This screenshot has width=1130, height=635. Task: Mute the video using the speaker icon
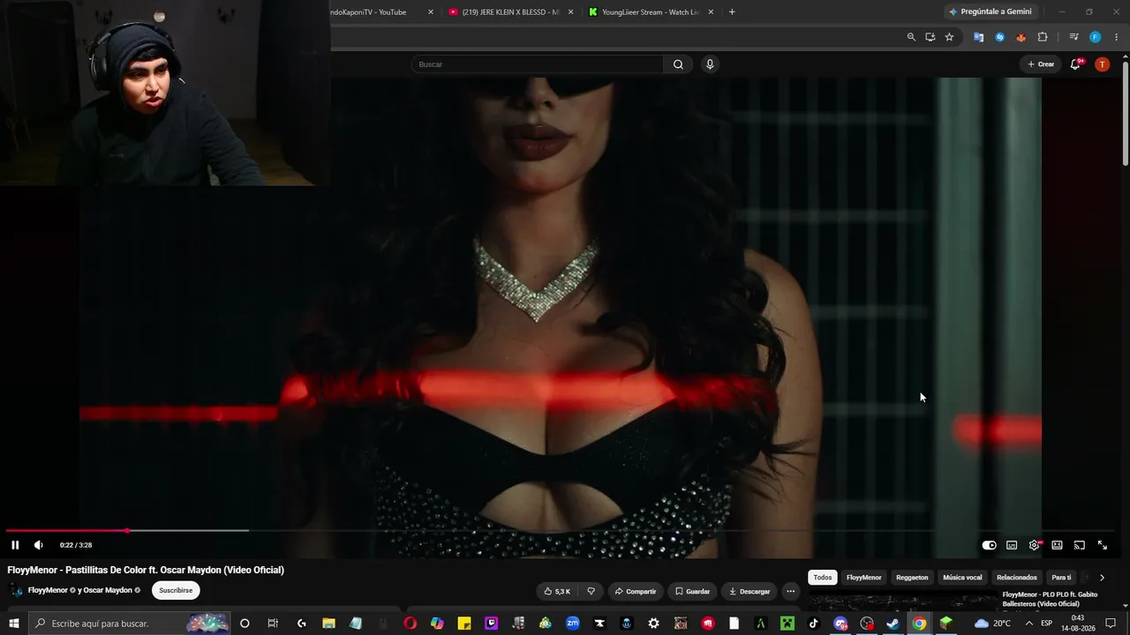[x=38, y=545]
